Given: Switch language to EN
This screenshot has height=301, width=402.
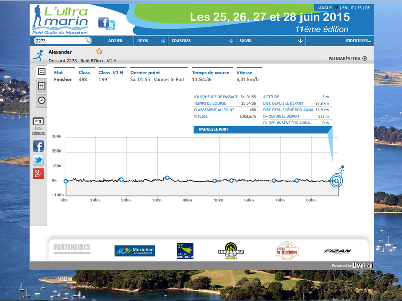Looking at the screenshot, I should [x=345, y=8].
